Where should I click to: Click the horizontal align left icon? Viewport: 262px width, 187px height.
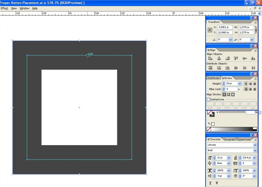[210, 58]
